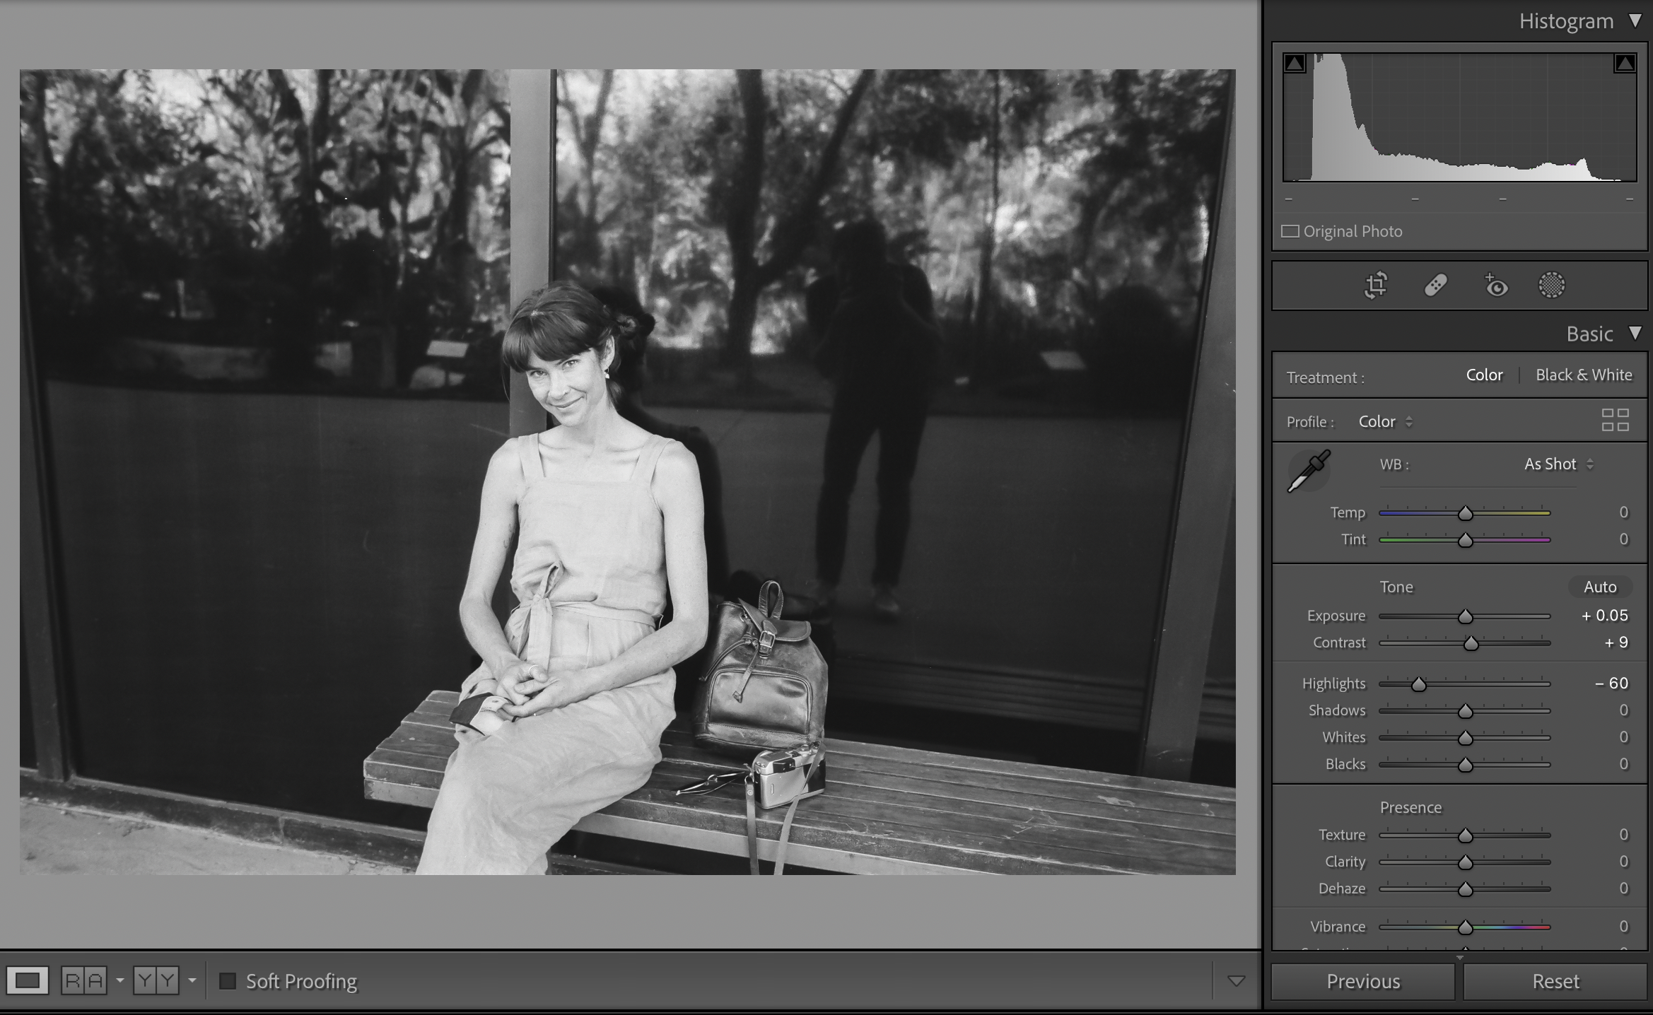Enable the Original Photo checkbox

[x=1290, y=232]
